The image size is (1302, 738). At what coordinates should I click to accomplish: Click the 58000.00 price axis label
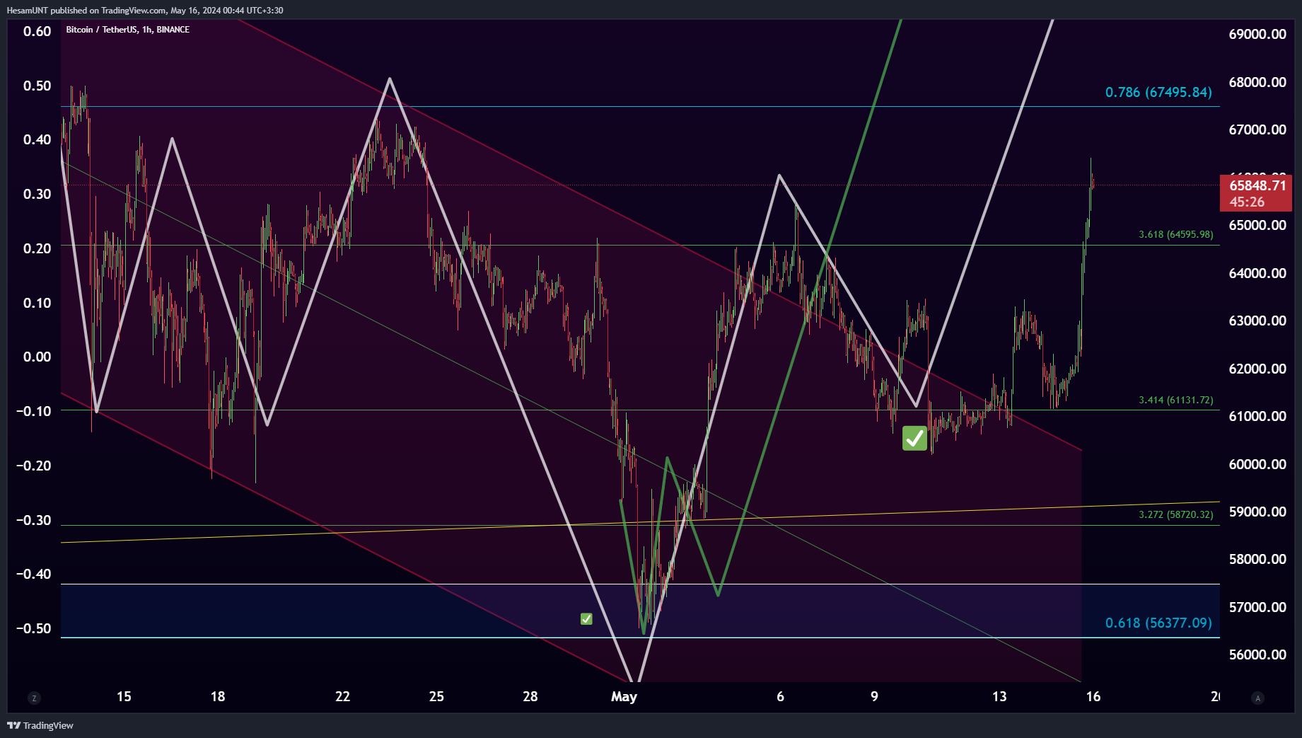coord(1257,559)
